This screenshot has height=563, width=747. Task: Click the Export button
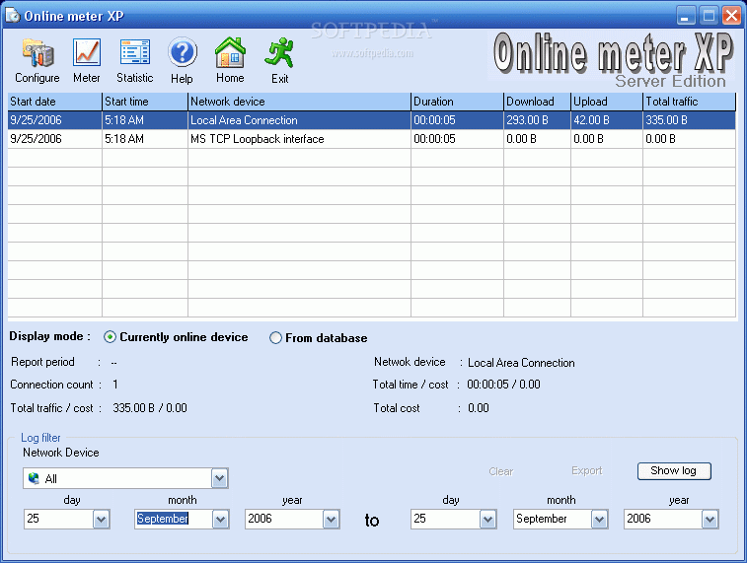tap(586, 470)
